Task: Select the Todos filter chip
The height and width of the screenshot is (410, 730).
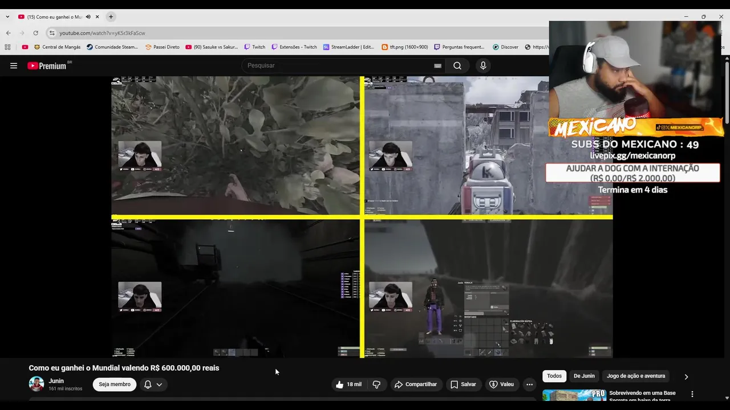Action: point(554,376)
